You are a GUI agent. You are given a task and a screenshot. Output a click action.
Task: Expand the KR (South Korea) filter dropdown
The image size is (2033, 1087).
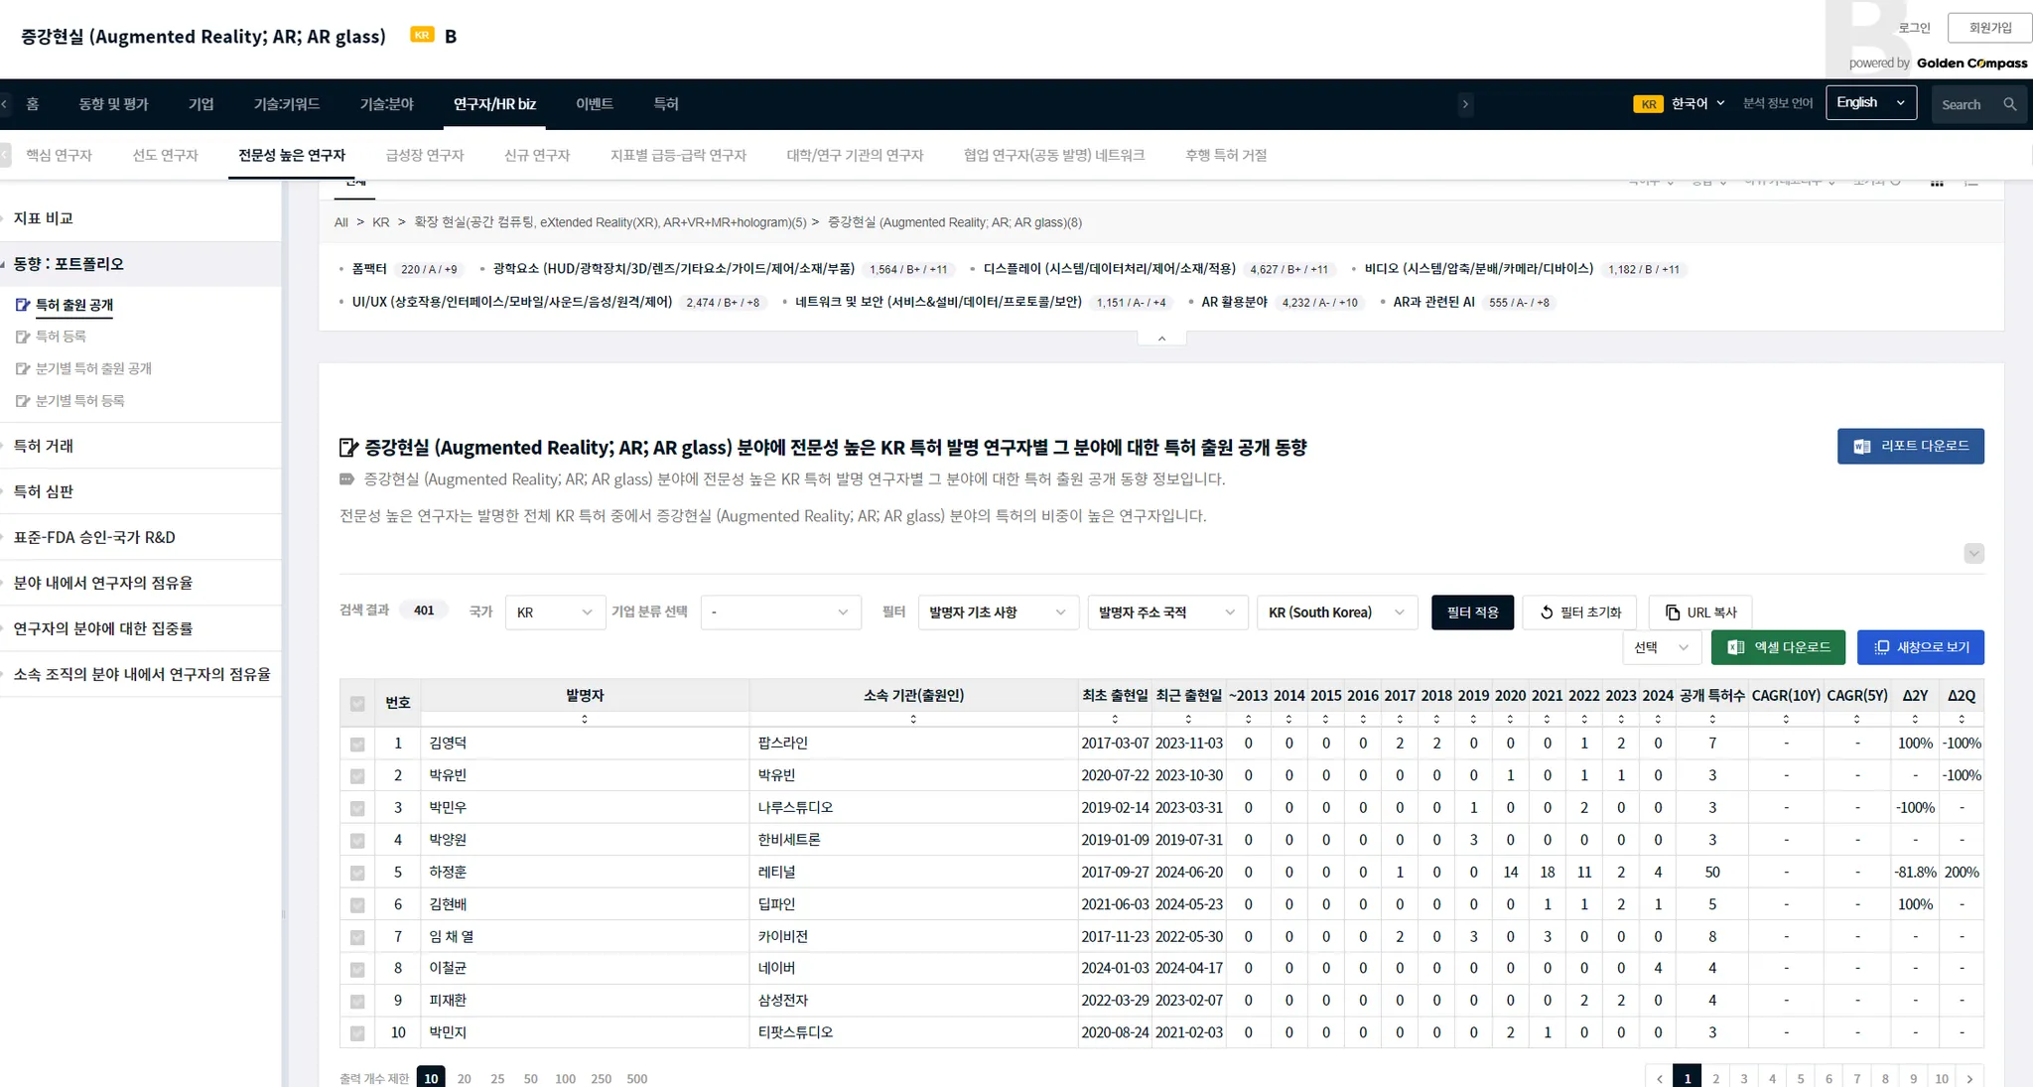[1336, 612]
